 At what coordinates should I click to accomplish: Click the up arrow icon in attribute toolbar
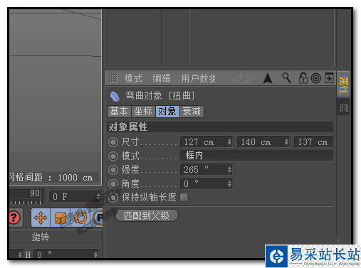coord(268,78)
